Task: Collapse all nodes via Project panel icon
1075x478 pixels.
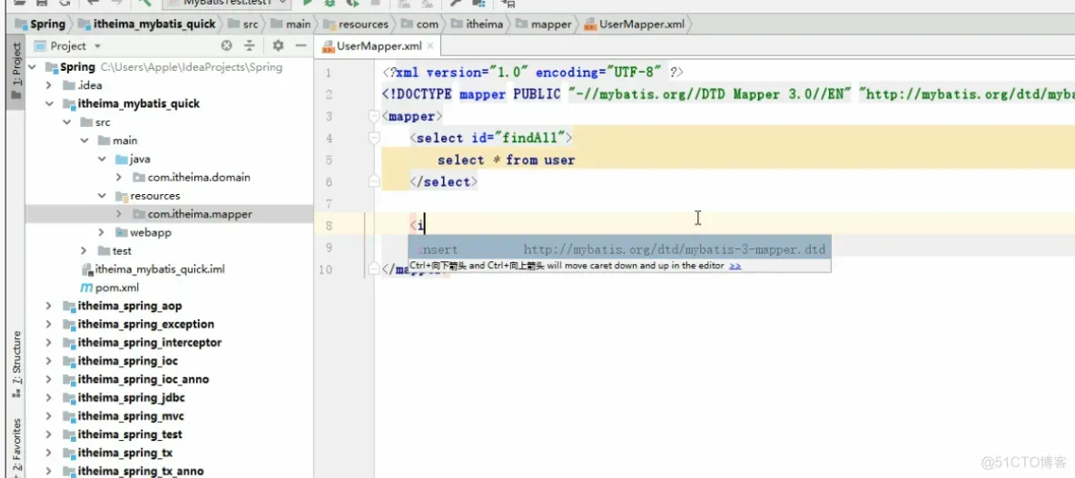Action: (x=250, y=46)
